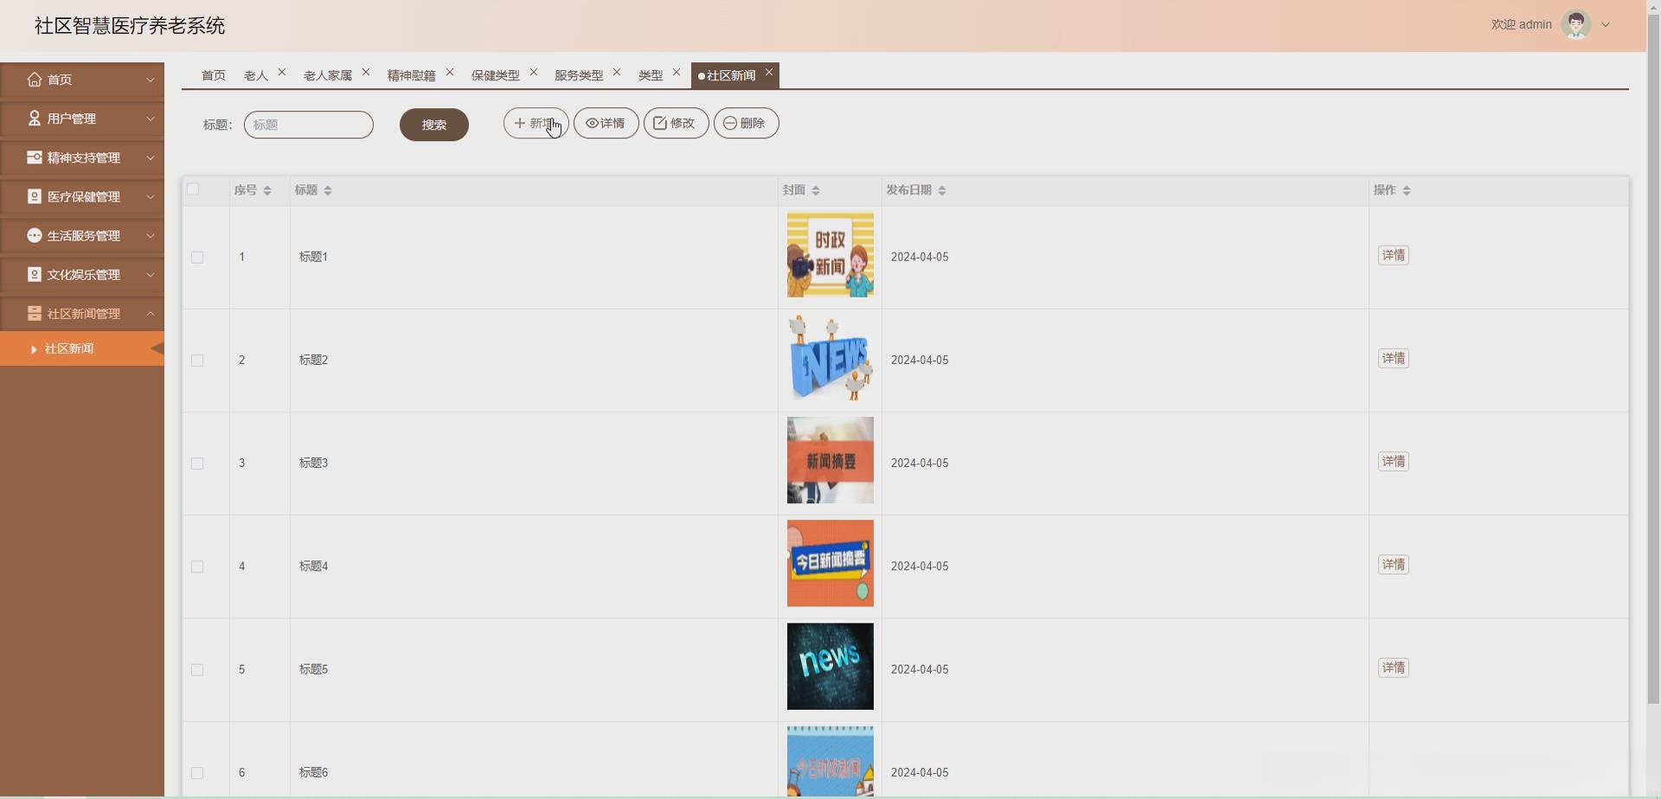Open 社区新闻 in the sidebar submenu
Viewport: 1661px width, 799px height.
[82, 348]
